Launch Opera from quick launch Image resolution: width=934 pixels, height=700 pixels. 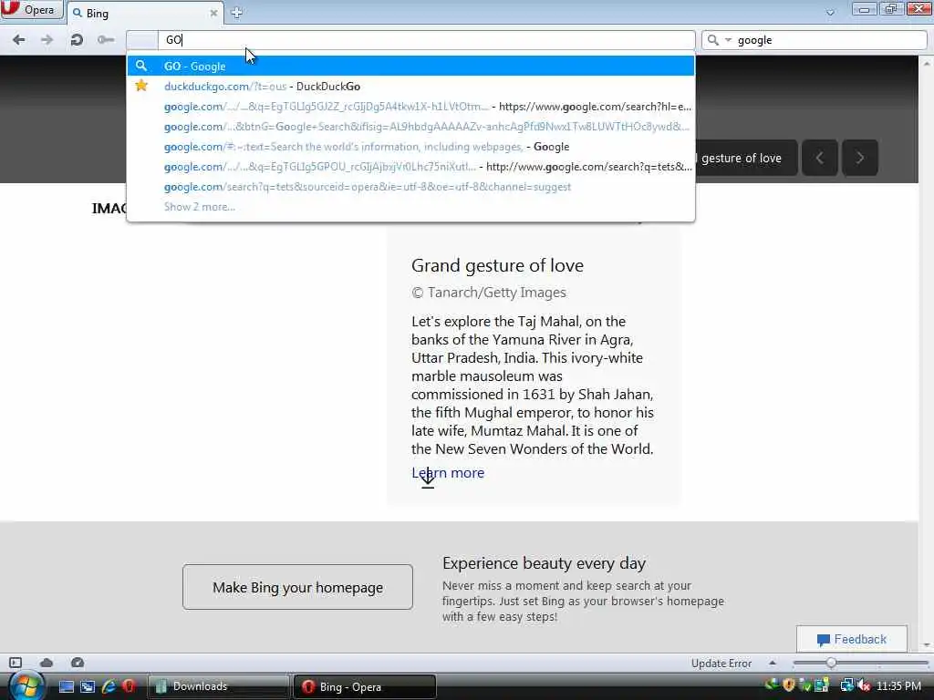(x=128, y=686)
